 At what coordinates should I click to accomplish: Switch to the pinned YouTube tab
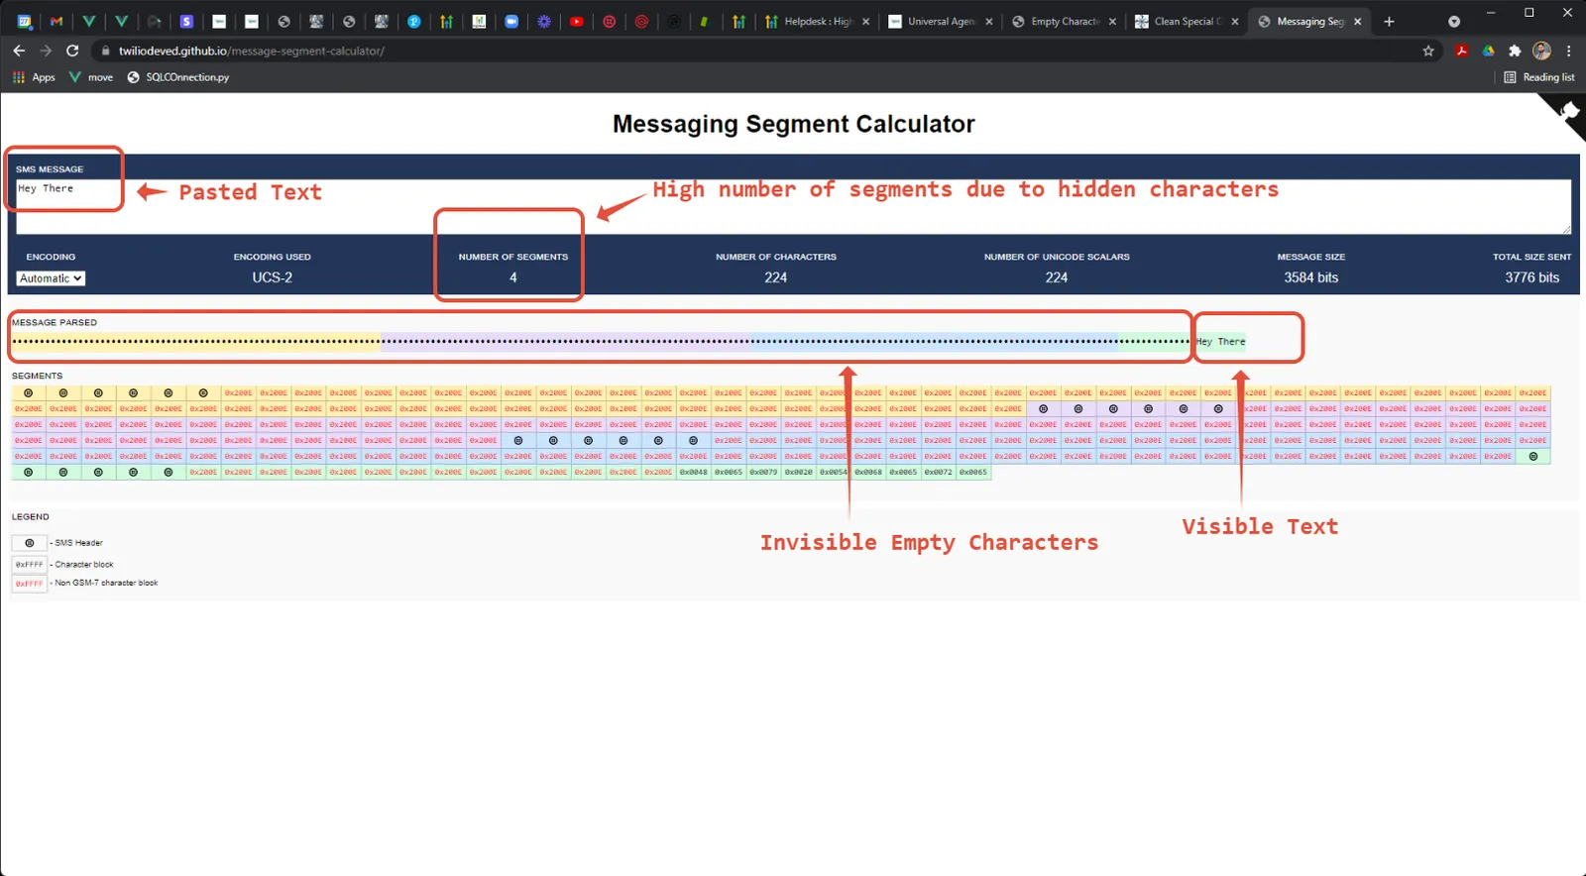576,21
